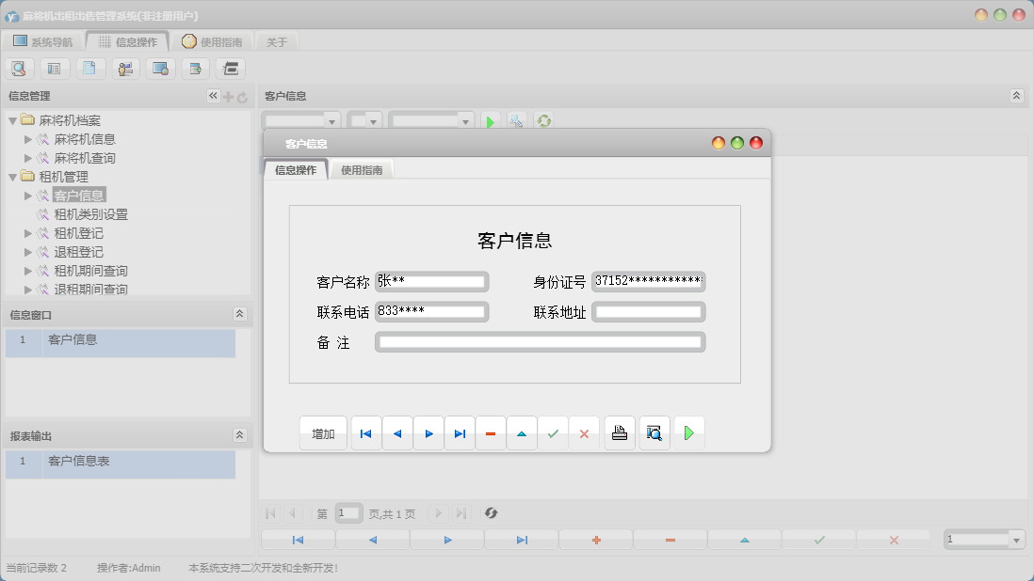
Task: Confirm changes with the green checkmark button
Action: (x=553, y=432)
